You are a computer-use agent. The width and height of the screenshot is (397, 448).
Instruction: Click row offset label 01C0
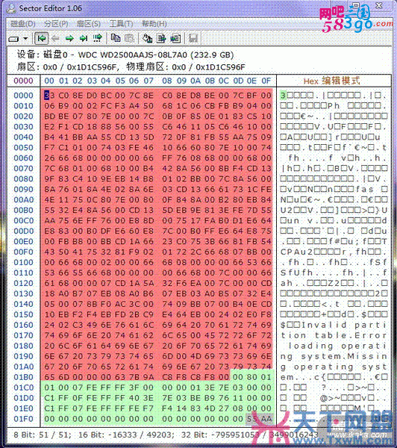pyautogui.click(x=23, y=388)
